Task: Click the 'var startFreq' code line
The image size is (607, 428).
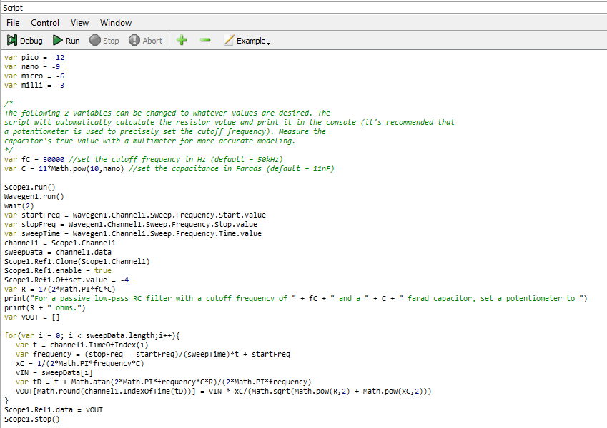Action: pos(135,215)
